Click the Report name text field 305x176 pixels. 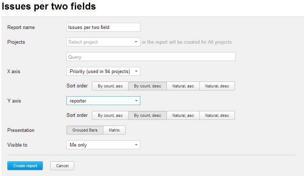103,27
